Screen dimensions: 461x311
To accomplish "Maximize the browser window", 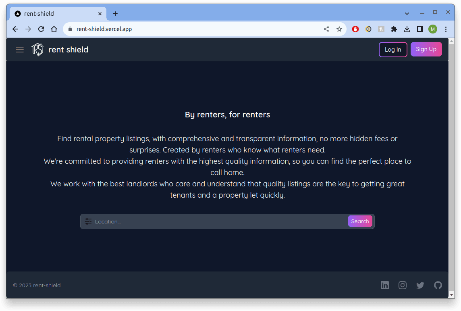I will pos(435,13).
